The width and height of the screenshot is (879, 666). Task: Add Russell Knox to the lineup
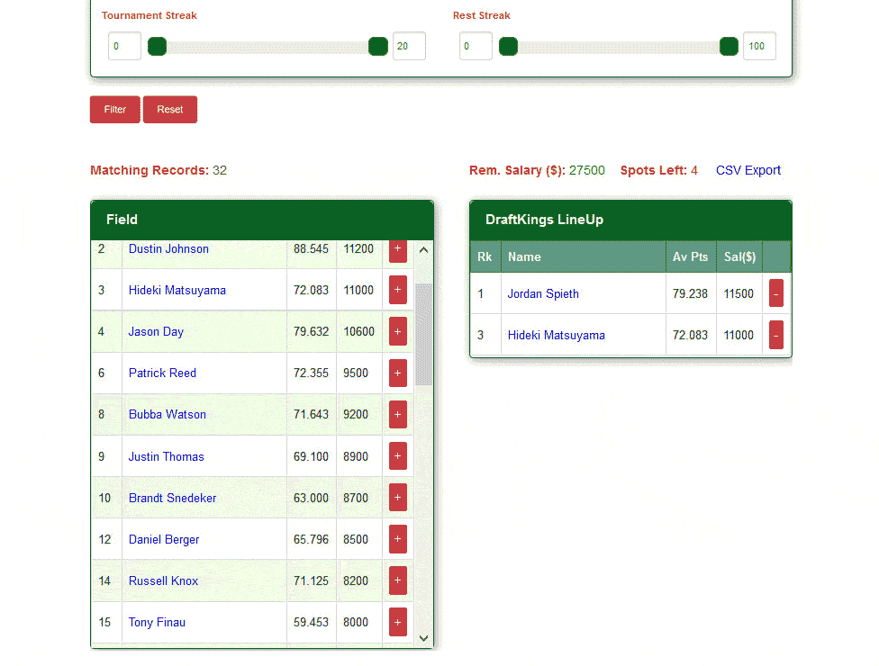(397, 580)
